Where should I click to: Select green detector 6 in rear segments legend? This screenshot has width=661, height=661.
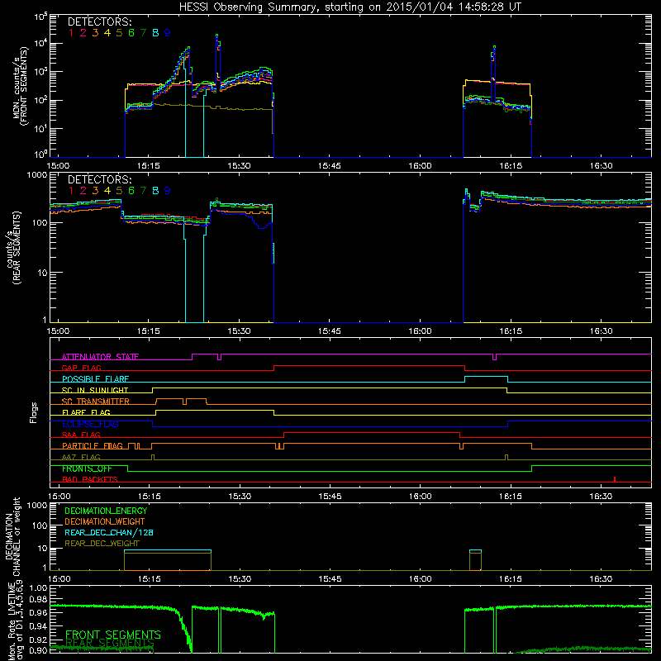click(131, 191)
